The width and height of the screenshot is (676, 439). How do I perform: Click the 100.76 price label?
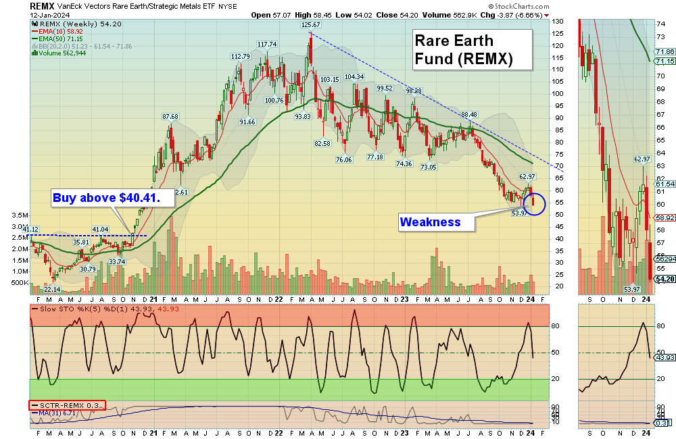(x=274, y=101)
